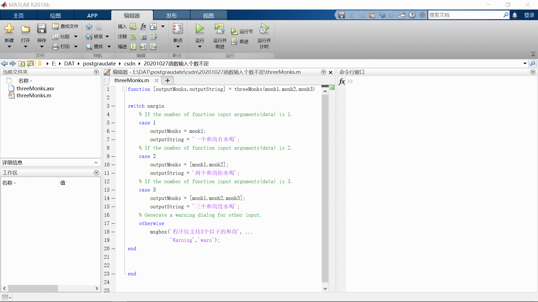Click the uncomment icon
This screenshot has height=302, width=538.
(143, 36)
